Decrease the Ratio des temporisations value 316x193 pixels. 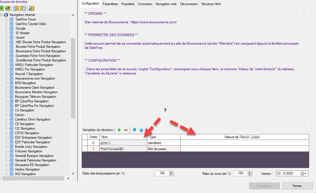tap(171, 175)
